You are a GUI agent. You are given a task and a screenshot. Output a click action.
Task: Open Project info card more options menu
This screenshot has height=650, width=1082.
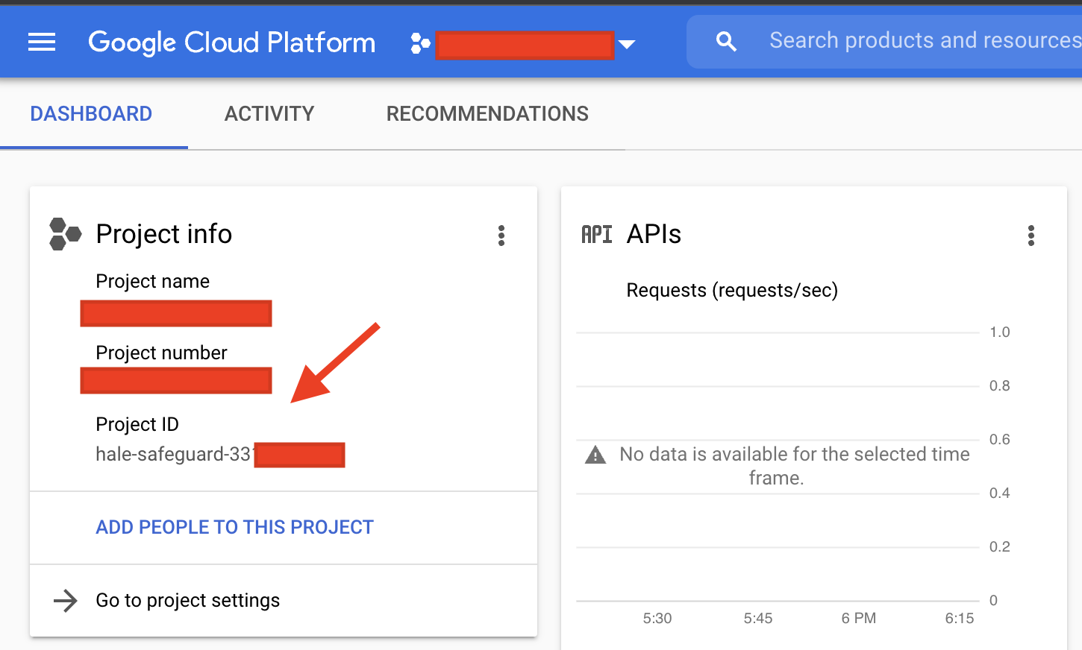coord(501,236)
